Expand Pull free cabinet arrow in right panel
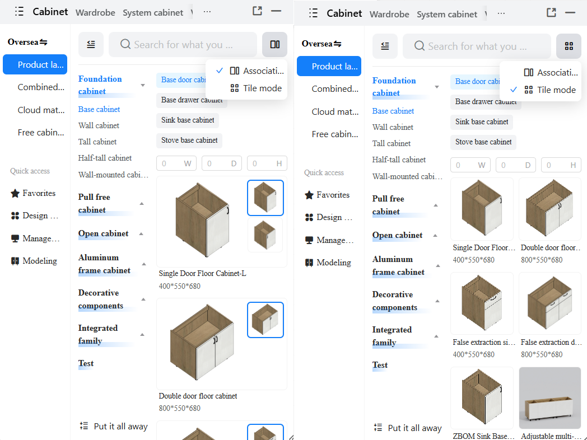The height and width of the screenshot is (440, 587). point(436,205)
